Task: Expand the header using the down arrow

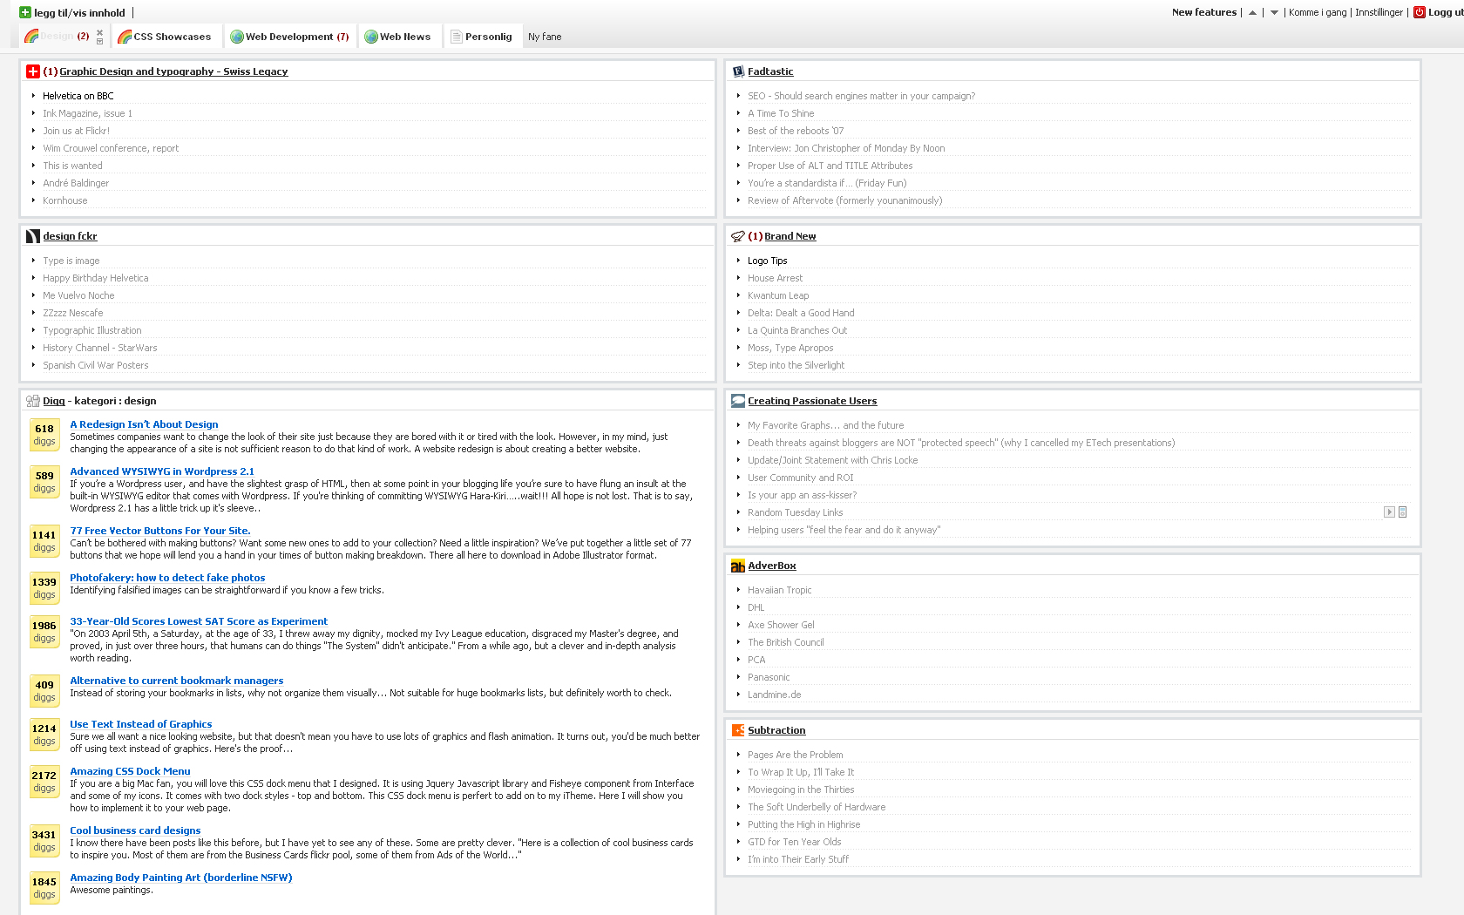Action: click(x=1274, y=12)
